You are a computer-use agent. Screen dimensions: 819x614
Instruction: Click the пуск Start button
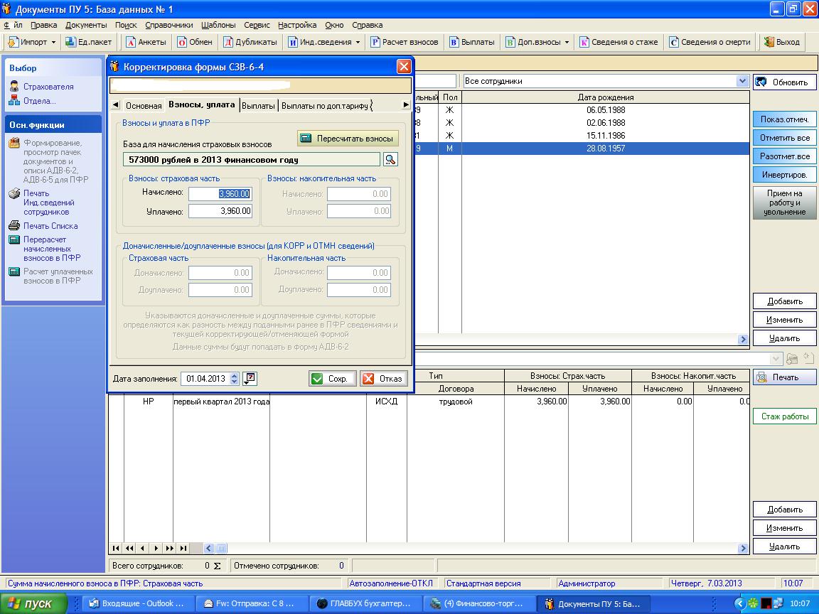33,603
